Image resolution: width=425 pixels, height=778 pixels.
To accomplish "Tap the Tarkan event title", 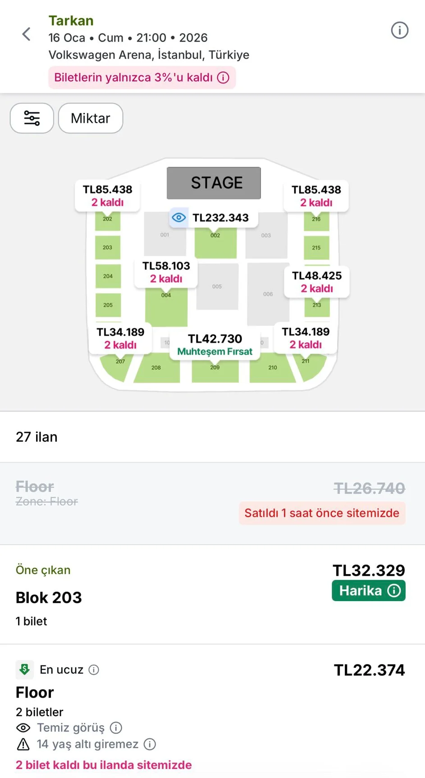I will (71, 21).
